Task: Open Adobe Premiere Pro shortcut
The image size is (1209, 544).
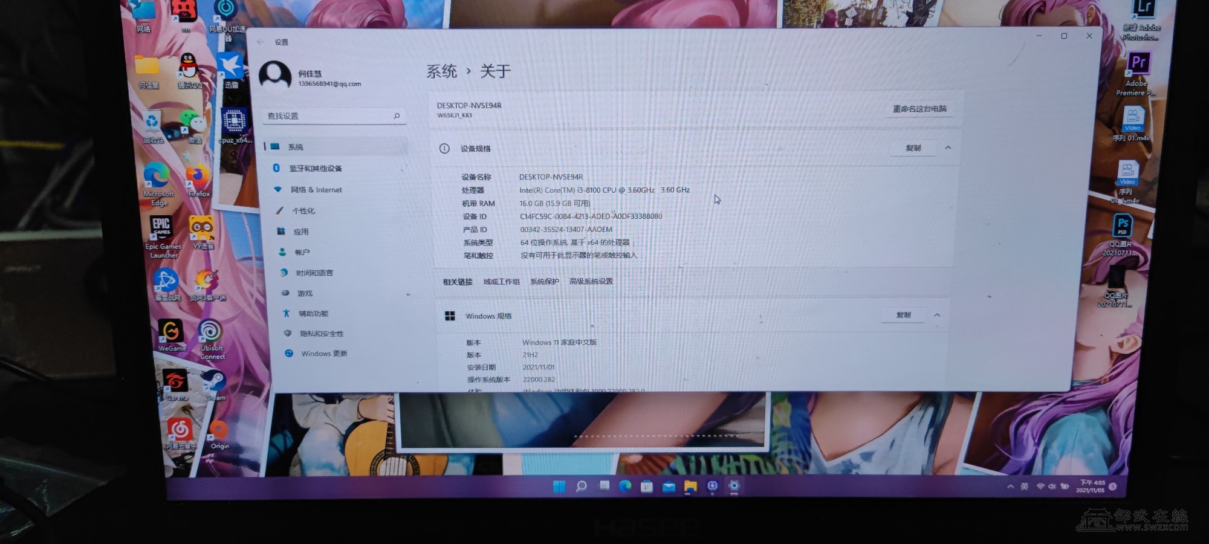Action: click(1138, 63)
